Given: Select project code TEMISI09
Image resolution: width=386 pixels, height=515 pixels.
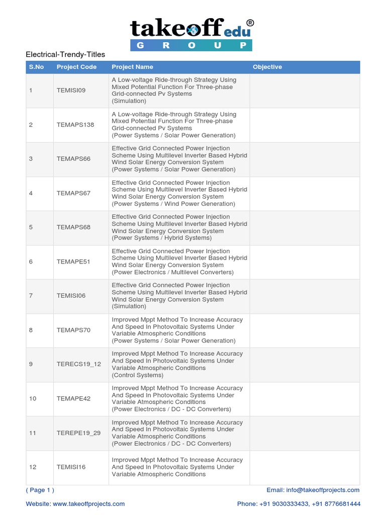Looking at the screenshot, I should click(71, 91).
